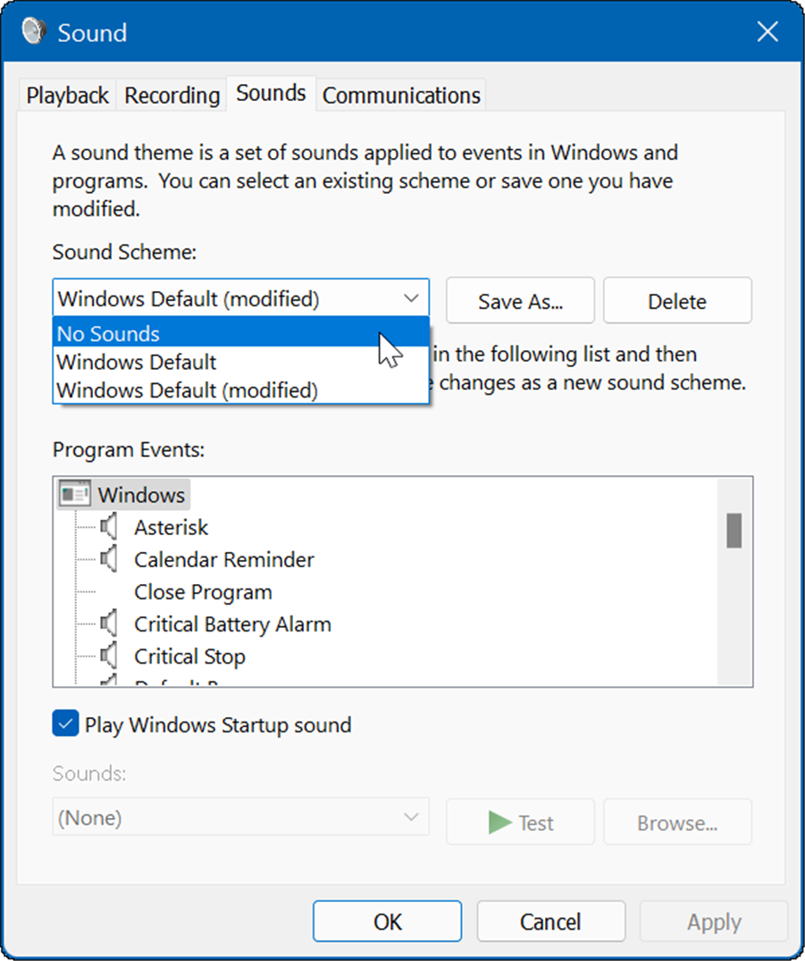Select the speaker icon for Critical Battery Alarm
Image resolution: width=805 pixels, height=961 pixels.
[109, 623]
